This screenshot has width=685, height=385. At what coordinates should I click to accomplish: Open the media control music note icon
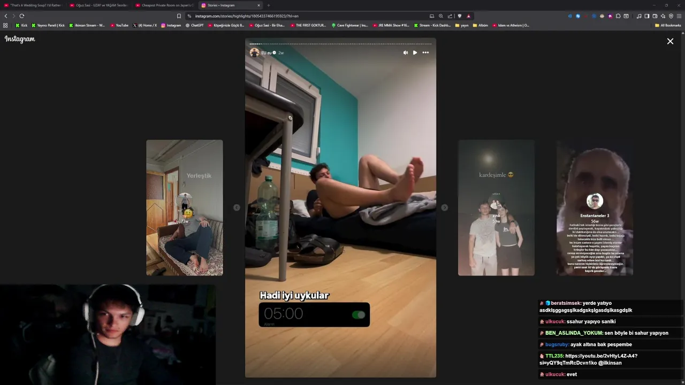(639, 16)
